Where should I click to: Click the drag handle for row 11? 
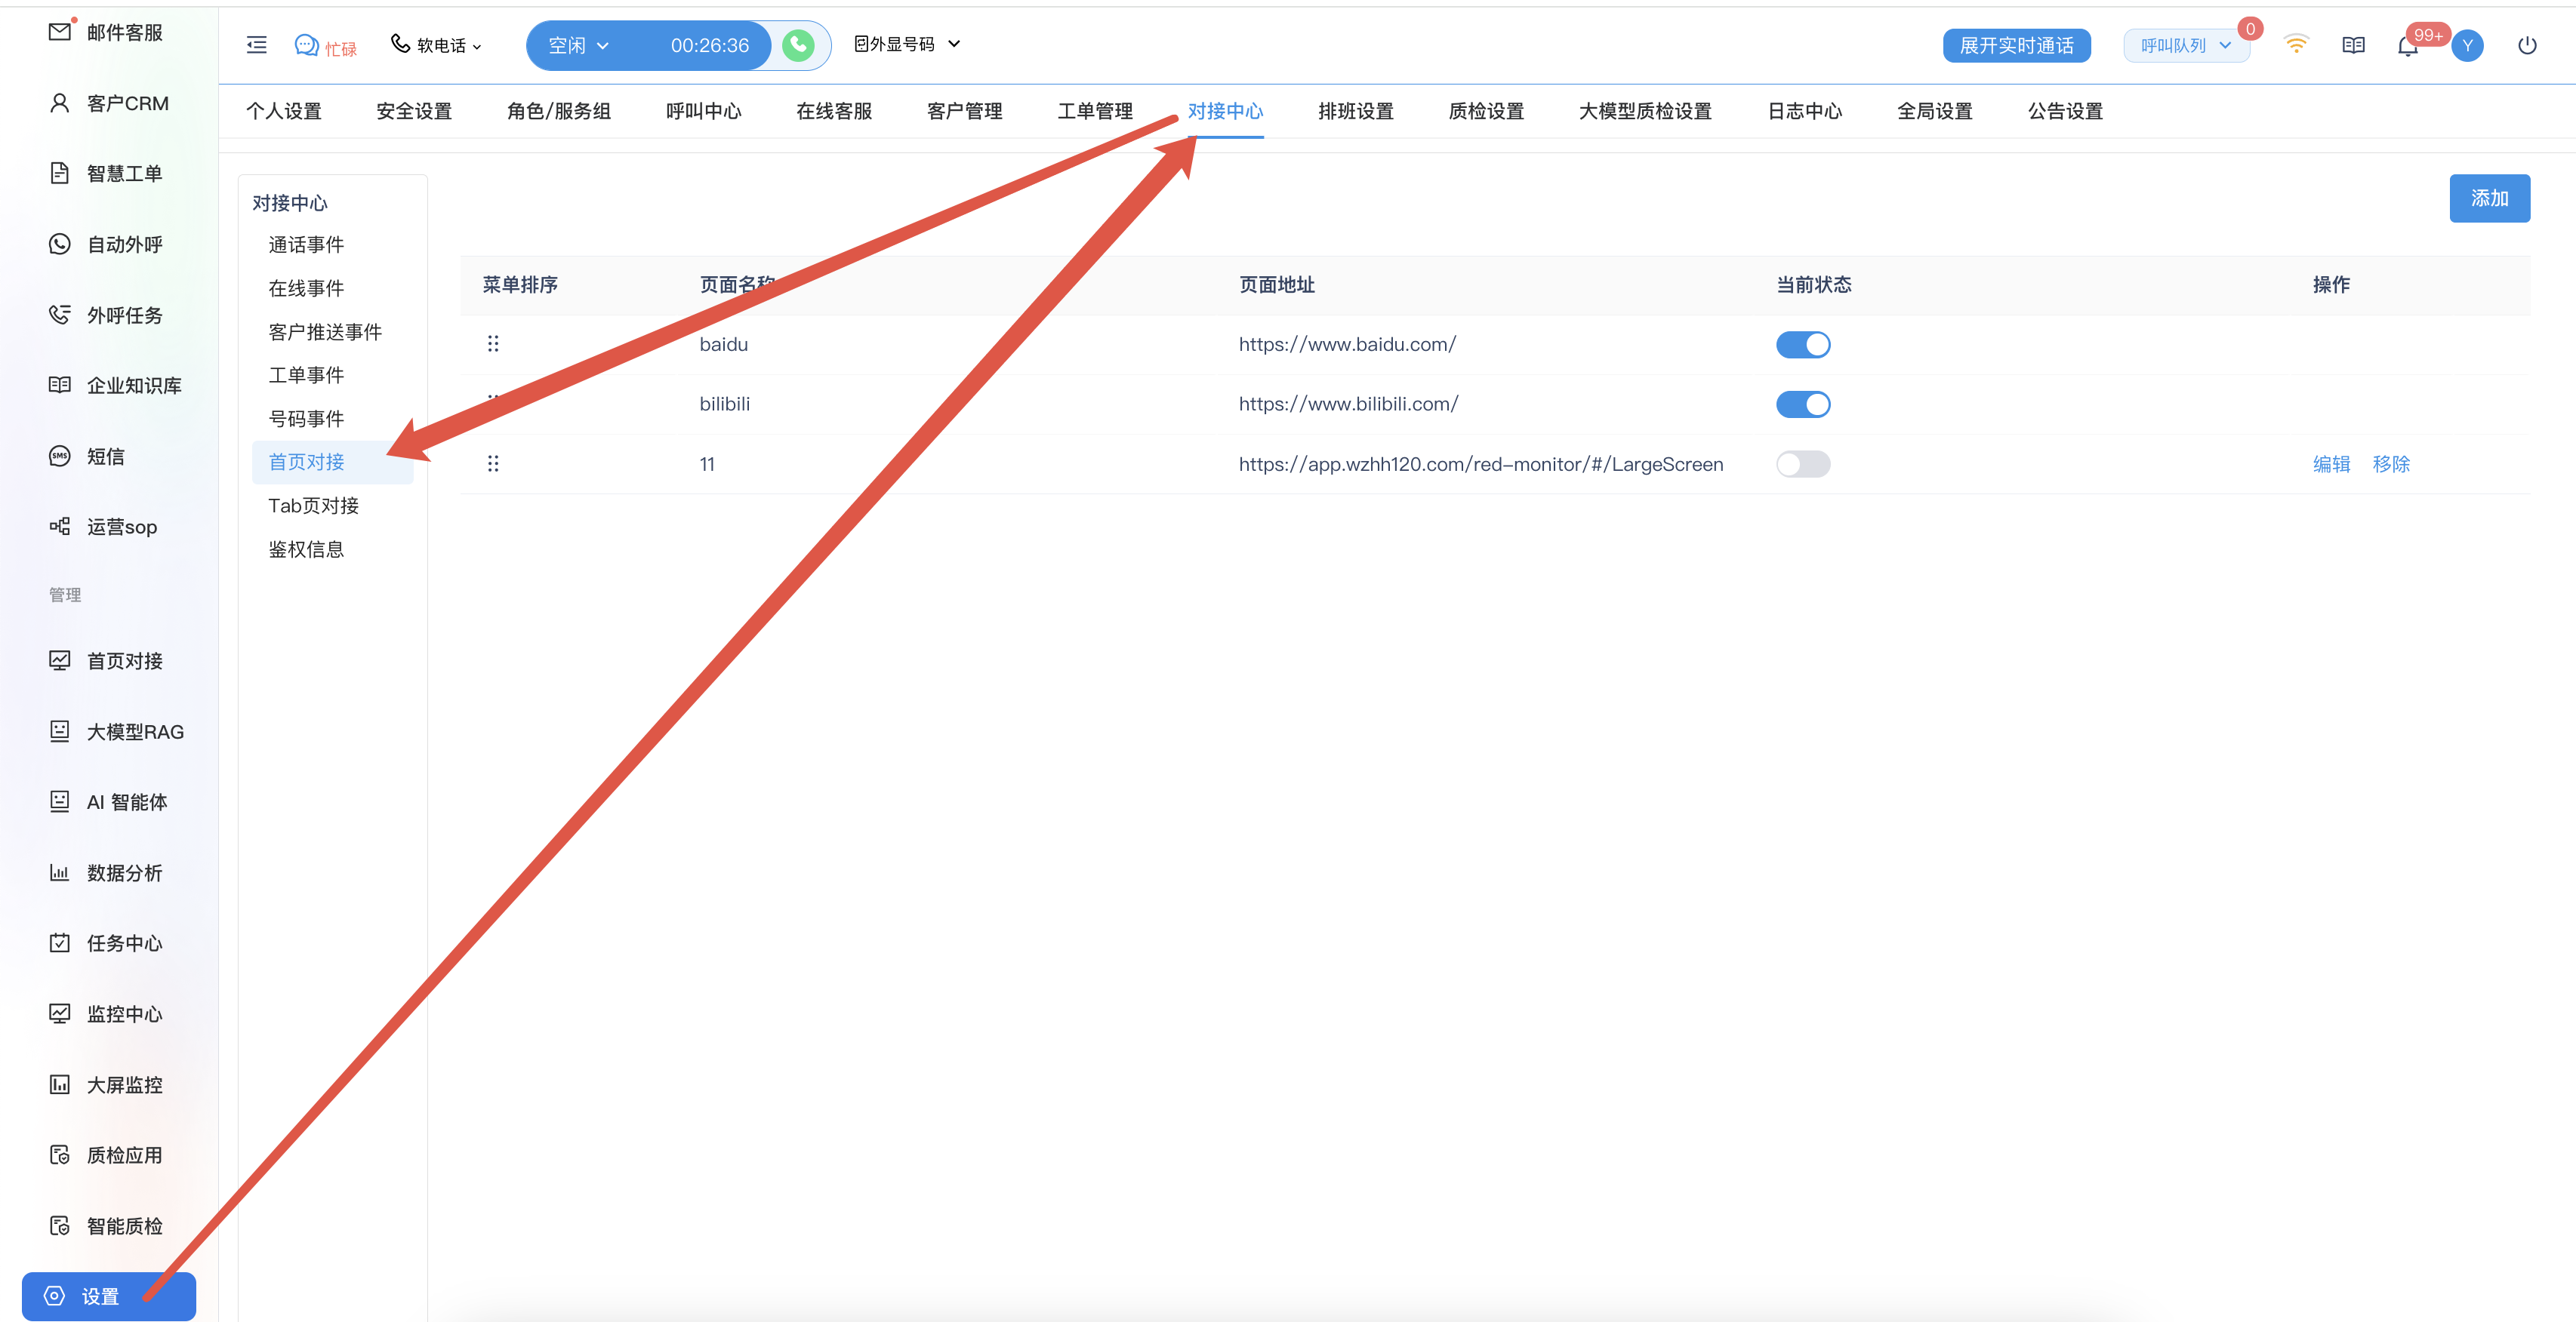pyautogui.click(x=493, y=463)
